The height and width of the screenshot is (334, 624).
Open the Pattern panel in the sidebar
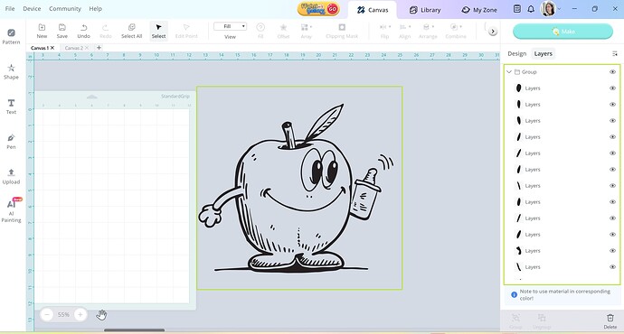click(x=11, y=36)
